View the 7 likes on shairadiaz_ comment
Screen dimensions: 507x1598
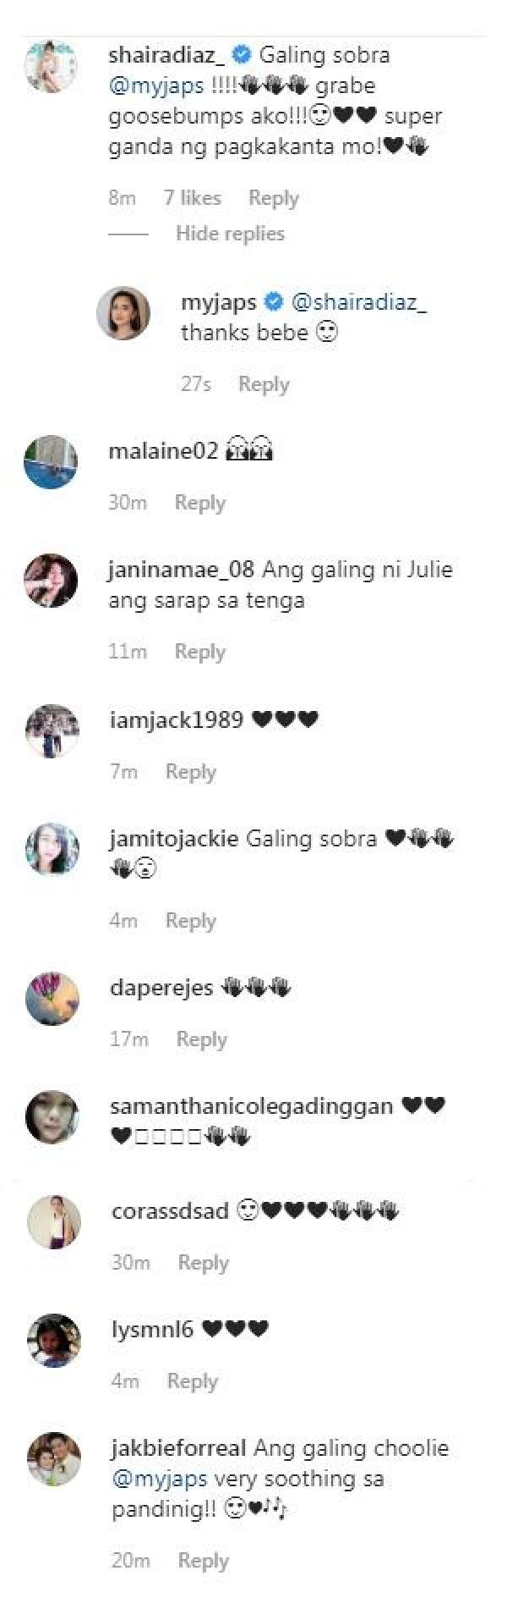(x=193, y=198)
